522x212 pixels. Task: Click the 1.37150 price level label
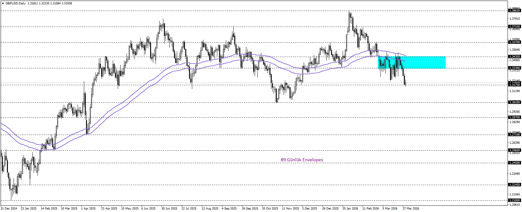coord(514,27)
